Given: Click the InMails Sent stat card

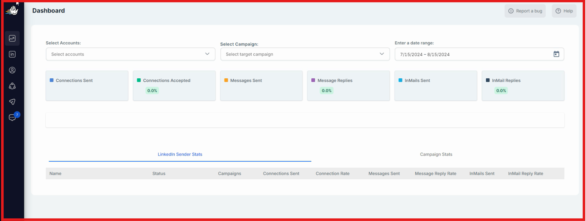Looking at the screenshot, I should coord(436,86).
